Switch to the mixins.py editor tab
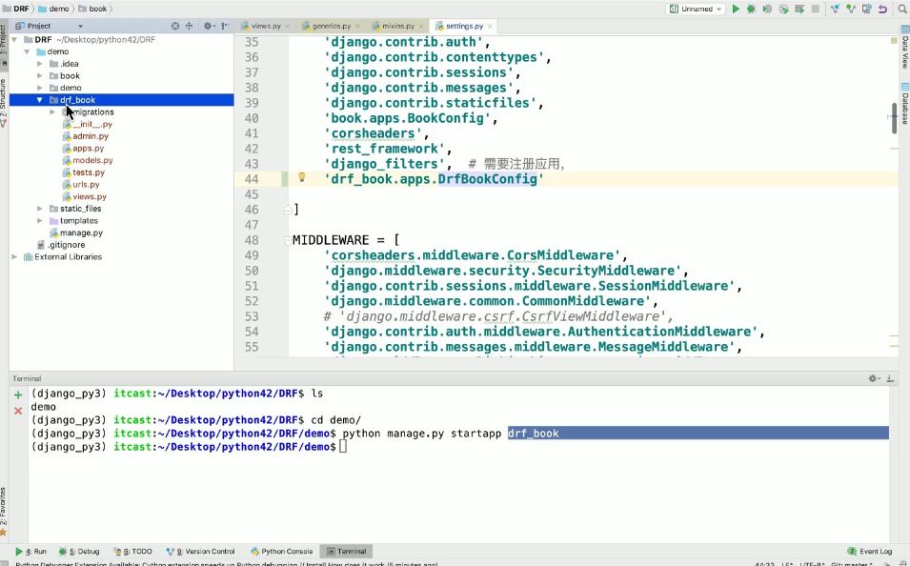The image size is (910, 566). [x=397, y=26]
